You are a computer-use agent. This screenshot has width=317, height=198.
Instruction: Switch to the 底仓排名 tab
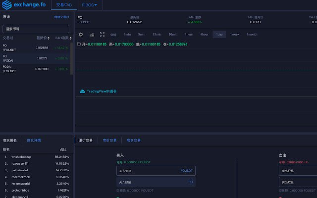click(10, 140)
